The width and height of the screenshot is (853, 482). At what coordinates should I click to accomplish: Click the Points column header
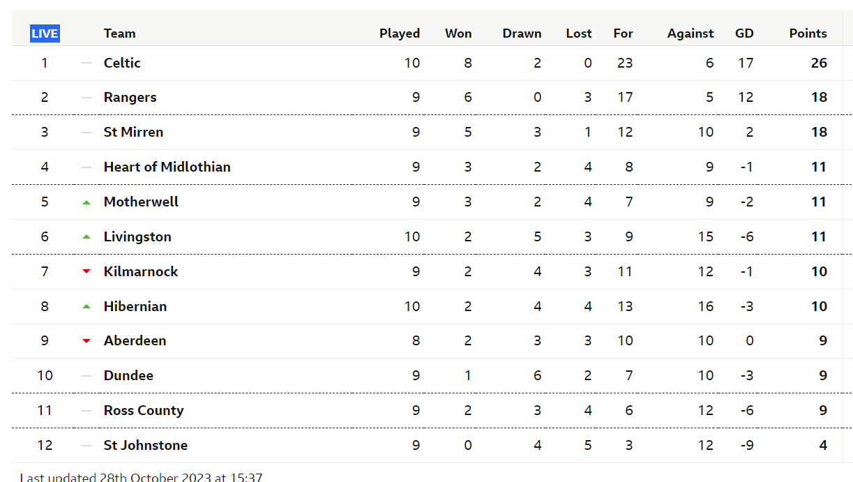[808, 33]
